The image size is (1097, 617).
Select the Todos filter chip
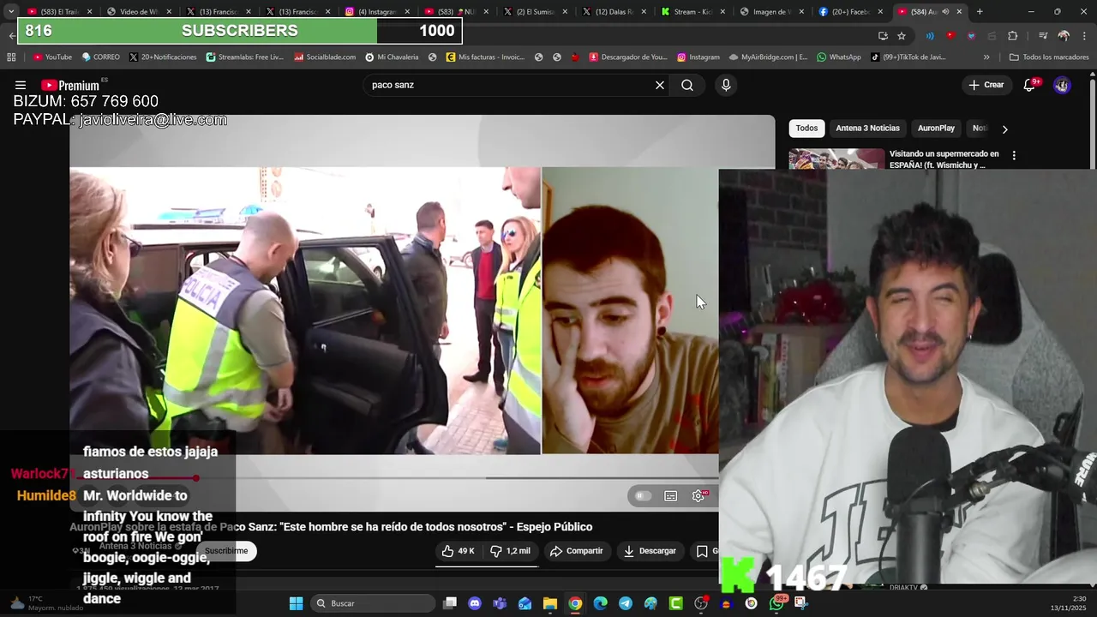point(806,129)
